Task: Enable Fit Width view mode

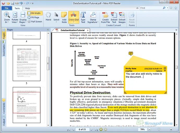Action: [x=35, y=13]
